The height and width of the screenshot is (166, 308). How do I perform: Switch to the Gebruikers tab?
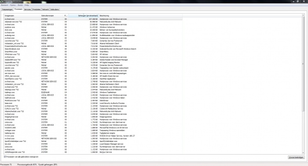tap(55, 9)
